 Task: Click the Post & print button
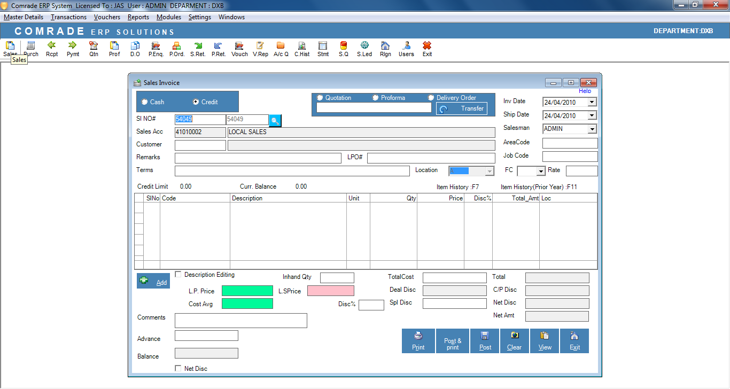pos(452,340)
